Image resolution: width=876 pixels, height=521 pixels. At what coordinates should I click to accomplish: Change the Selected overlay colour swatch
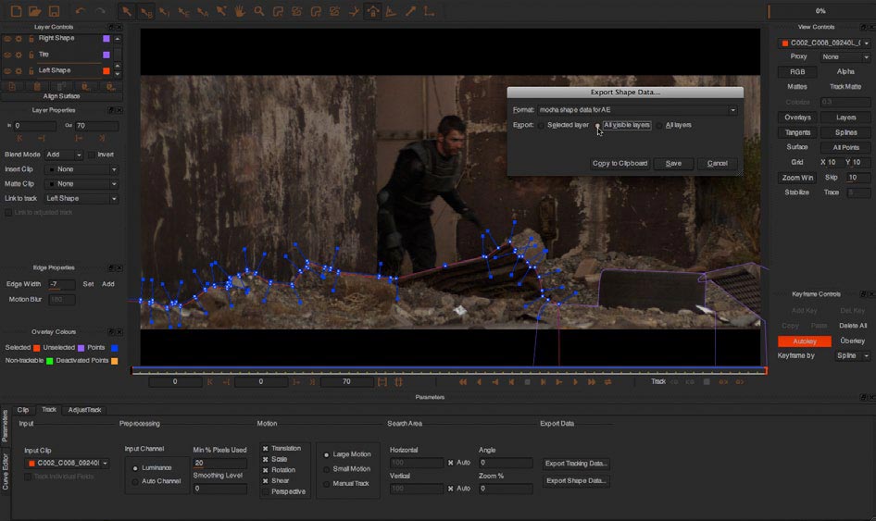click(36, 348)
